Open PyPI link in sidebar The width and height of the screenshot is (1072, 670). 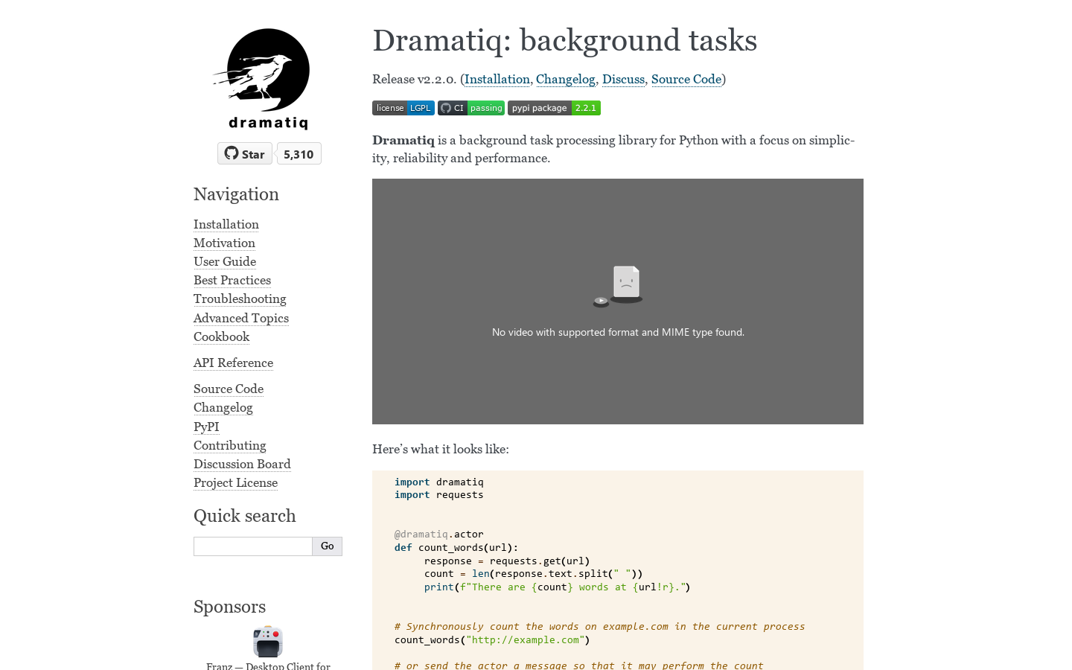tap(206, 427)
